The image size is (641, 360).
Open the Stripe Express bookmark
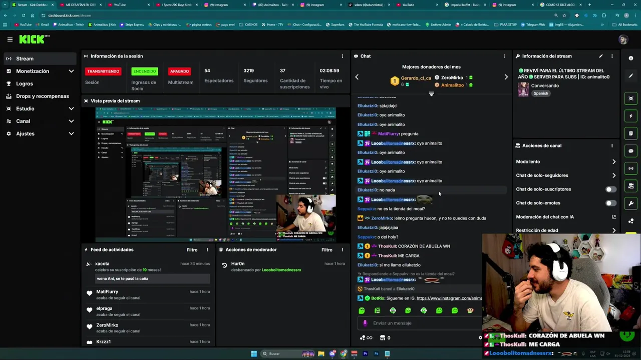[131, 24]
